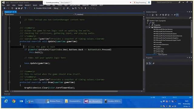Click the pin icon on presenting bar
The image size is (194, 109).
149,2
